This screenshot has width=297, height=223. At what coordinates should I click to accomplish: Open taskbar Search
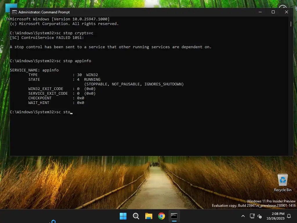tap(136, 216)
